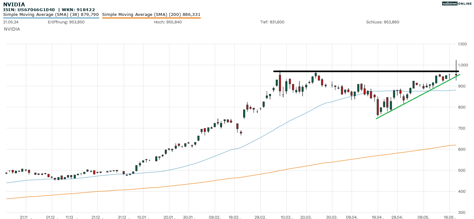This screenshot has height=219, width=474.
Task: Click the green ascending trendline
Action: click(418, 97)
